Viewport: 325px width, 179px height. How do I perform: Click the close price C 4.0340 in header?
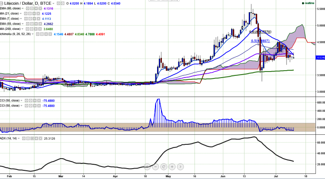point(114,3)
